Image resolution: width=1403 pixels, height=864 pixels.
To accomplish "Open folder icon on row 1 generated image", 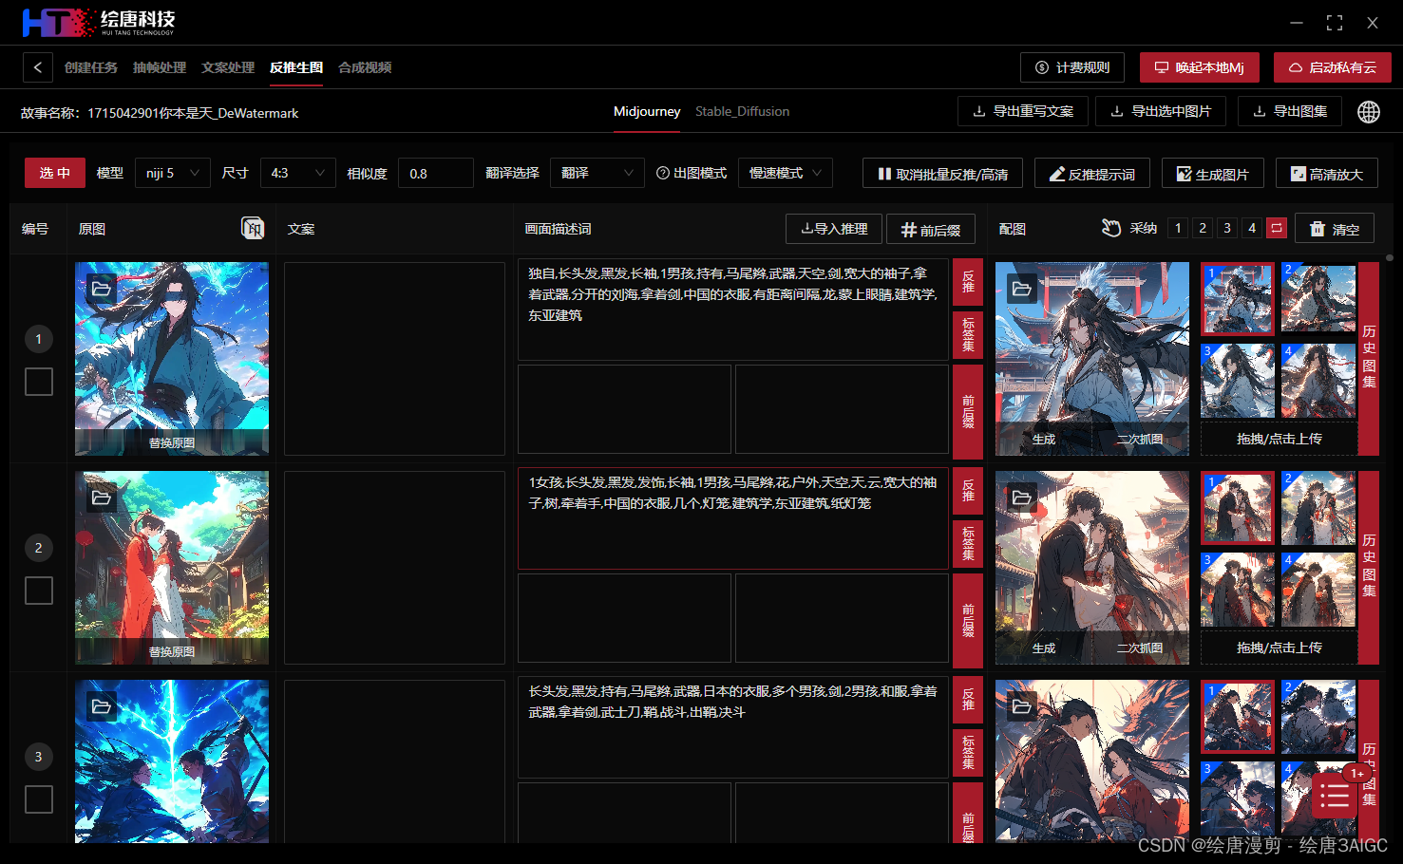I will click(1022, 289).
